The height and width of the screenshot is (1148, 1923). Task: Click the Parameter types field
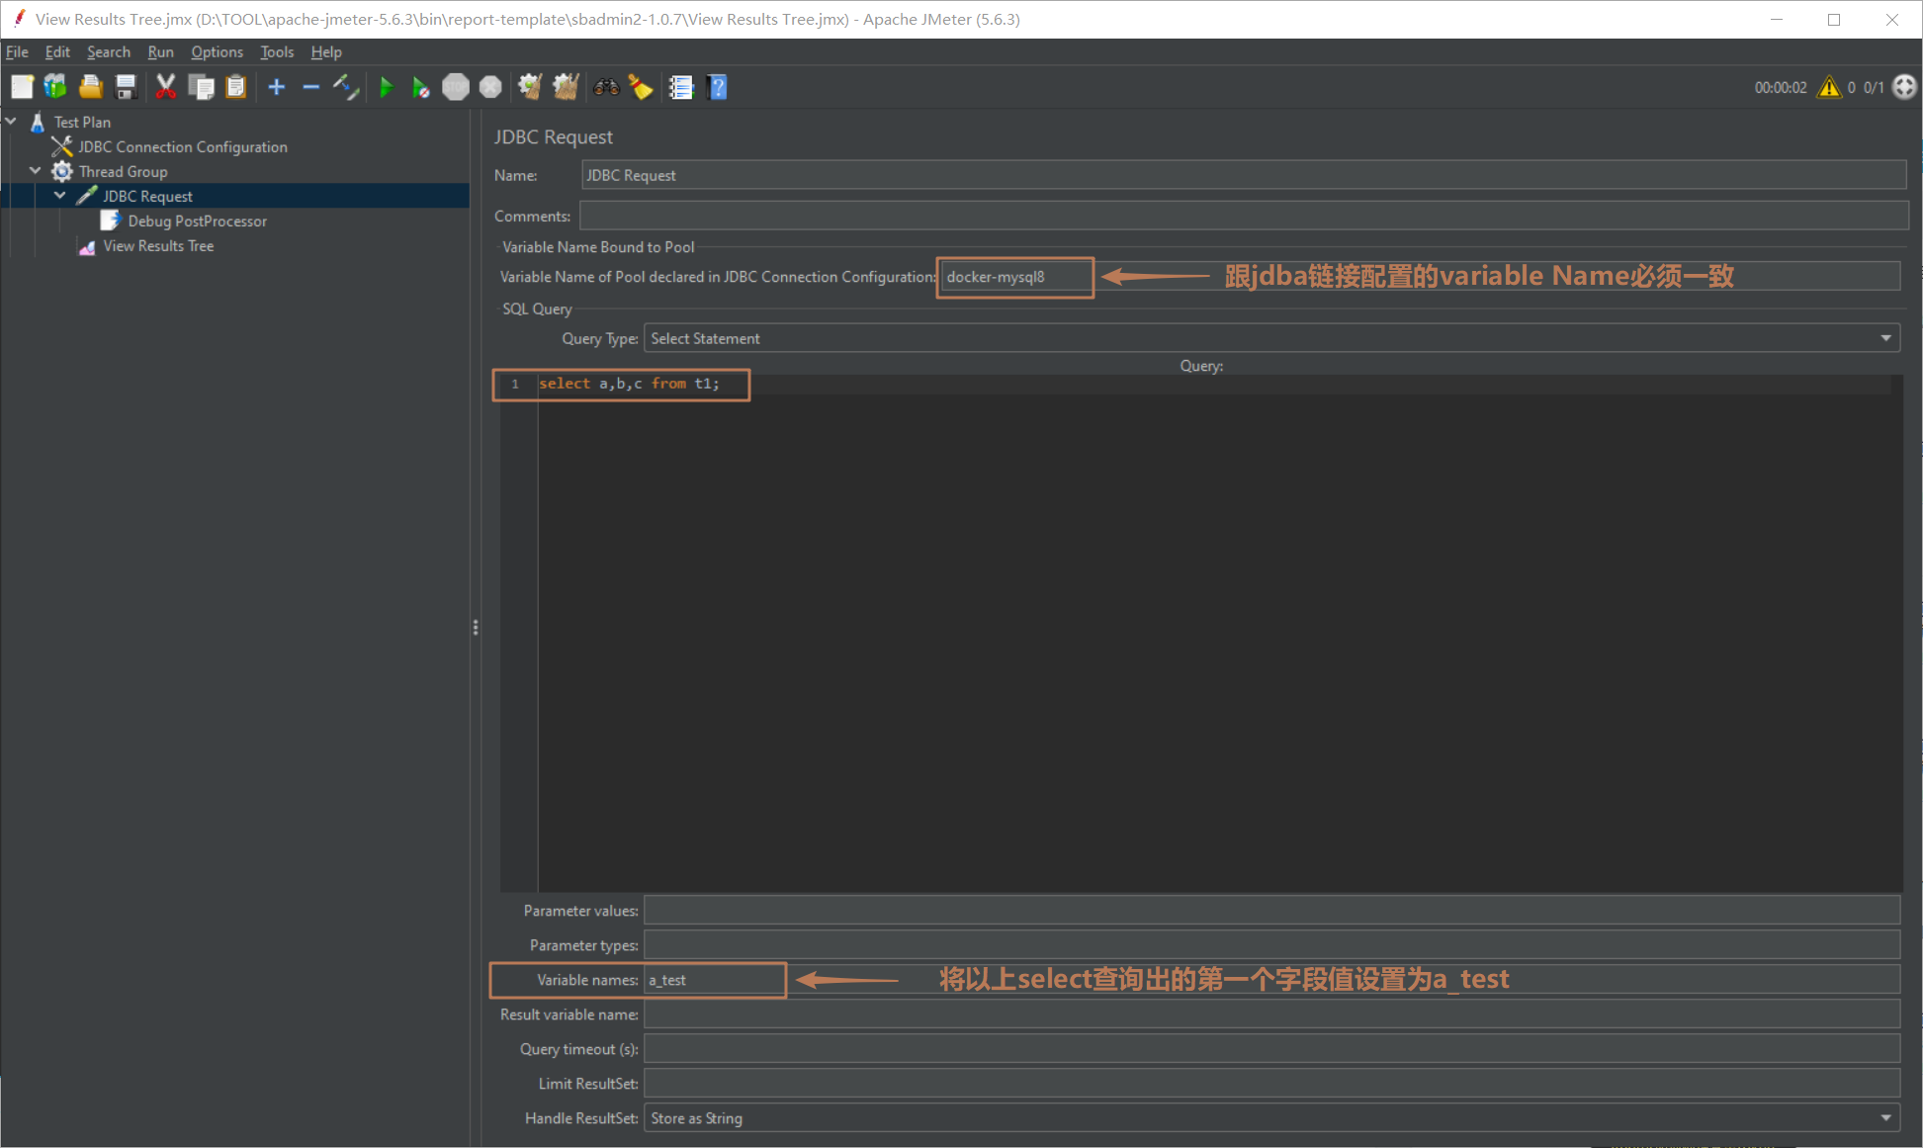1271,945
